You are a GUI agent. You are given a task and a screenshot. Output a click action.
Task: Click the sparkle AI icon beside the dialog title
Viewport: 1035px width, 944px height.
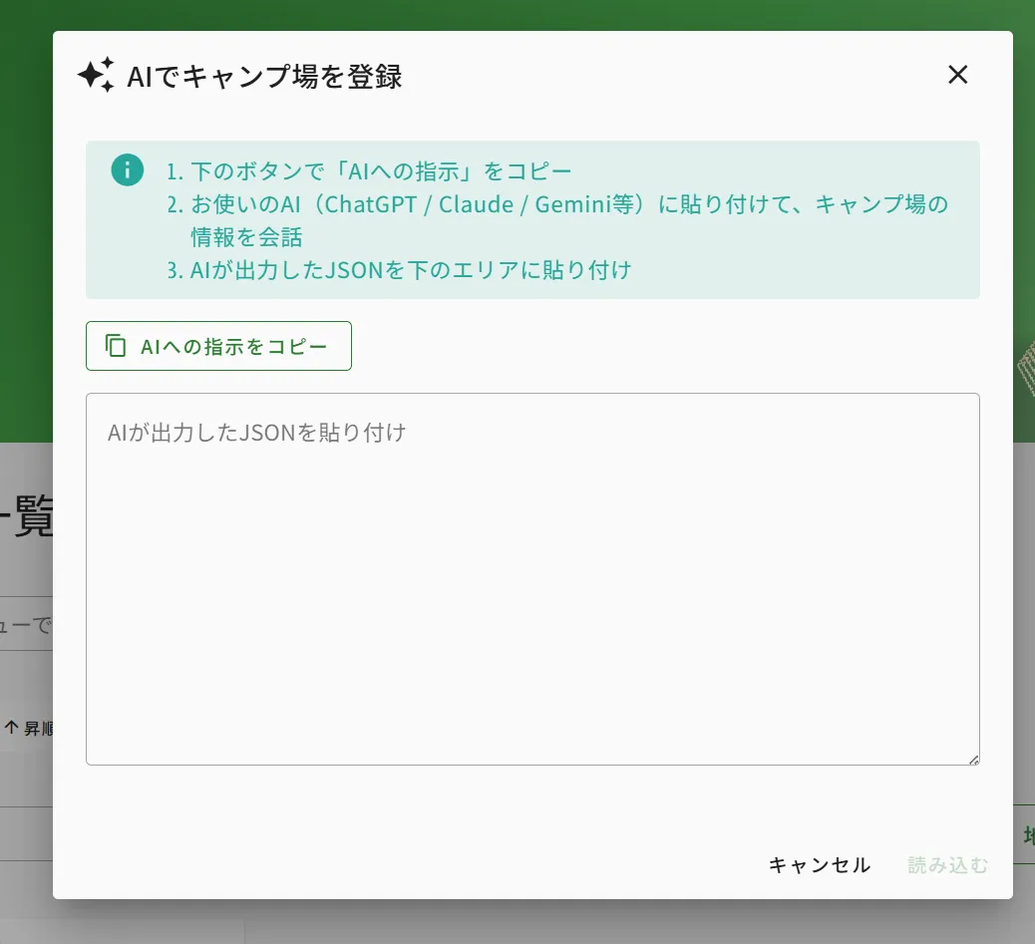click(97, 75)
